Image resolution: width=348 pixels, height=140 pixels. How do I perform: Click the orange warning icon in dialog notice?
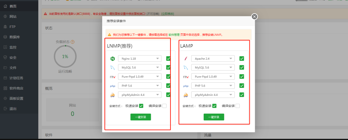[109, 35]
